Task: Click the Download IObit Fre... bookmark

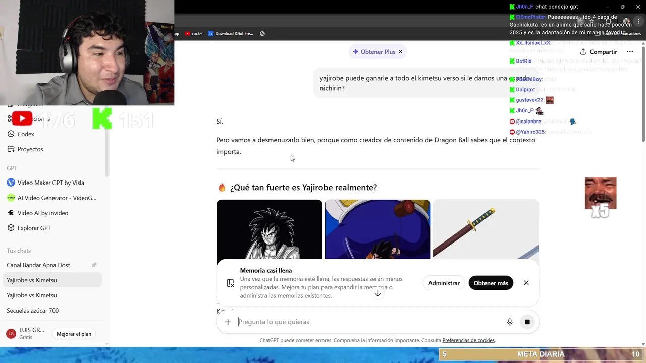Action: tap(231, 34)
